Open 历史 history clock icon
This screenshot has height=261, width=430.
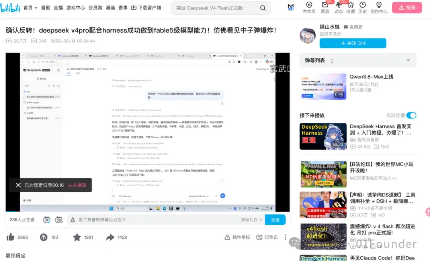point(363,8)
